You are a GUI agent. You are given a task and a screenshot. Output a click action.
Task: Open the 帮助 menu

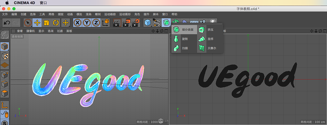[x=174, y=14]
